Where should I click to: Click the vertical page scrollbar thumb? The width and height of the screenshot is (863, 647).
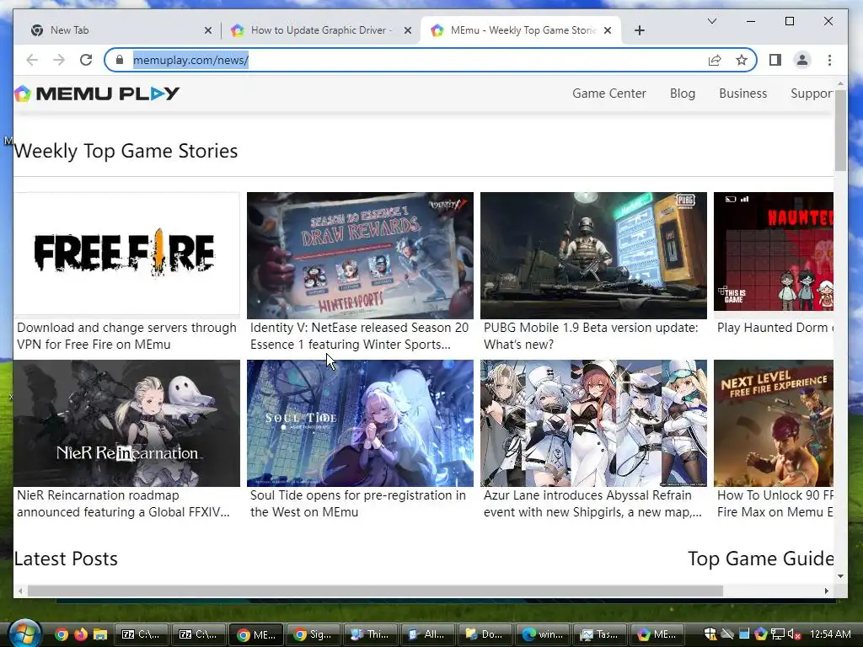click(x=840, y=131)
